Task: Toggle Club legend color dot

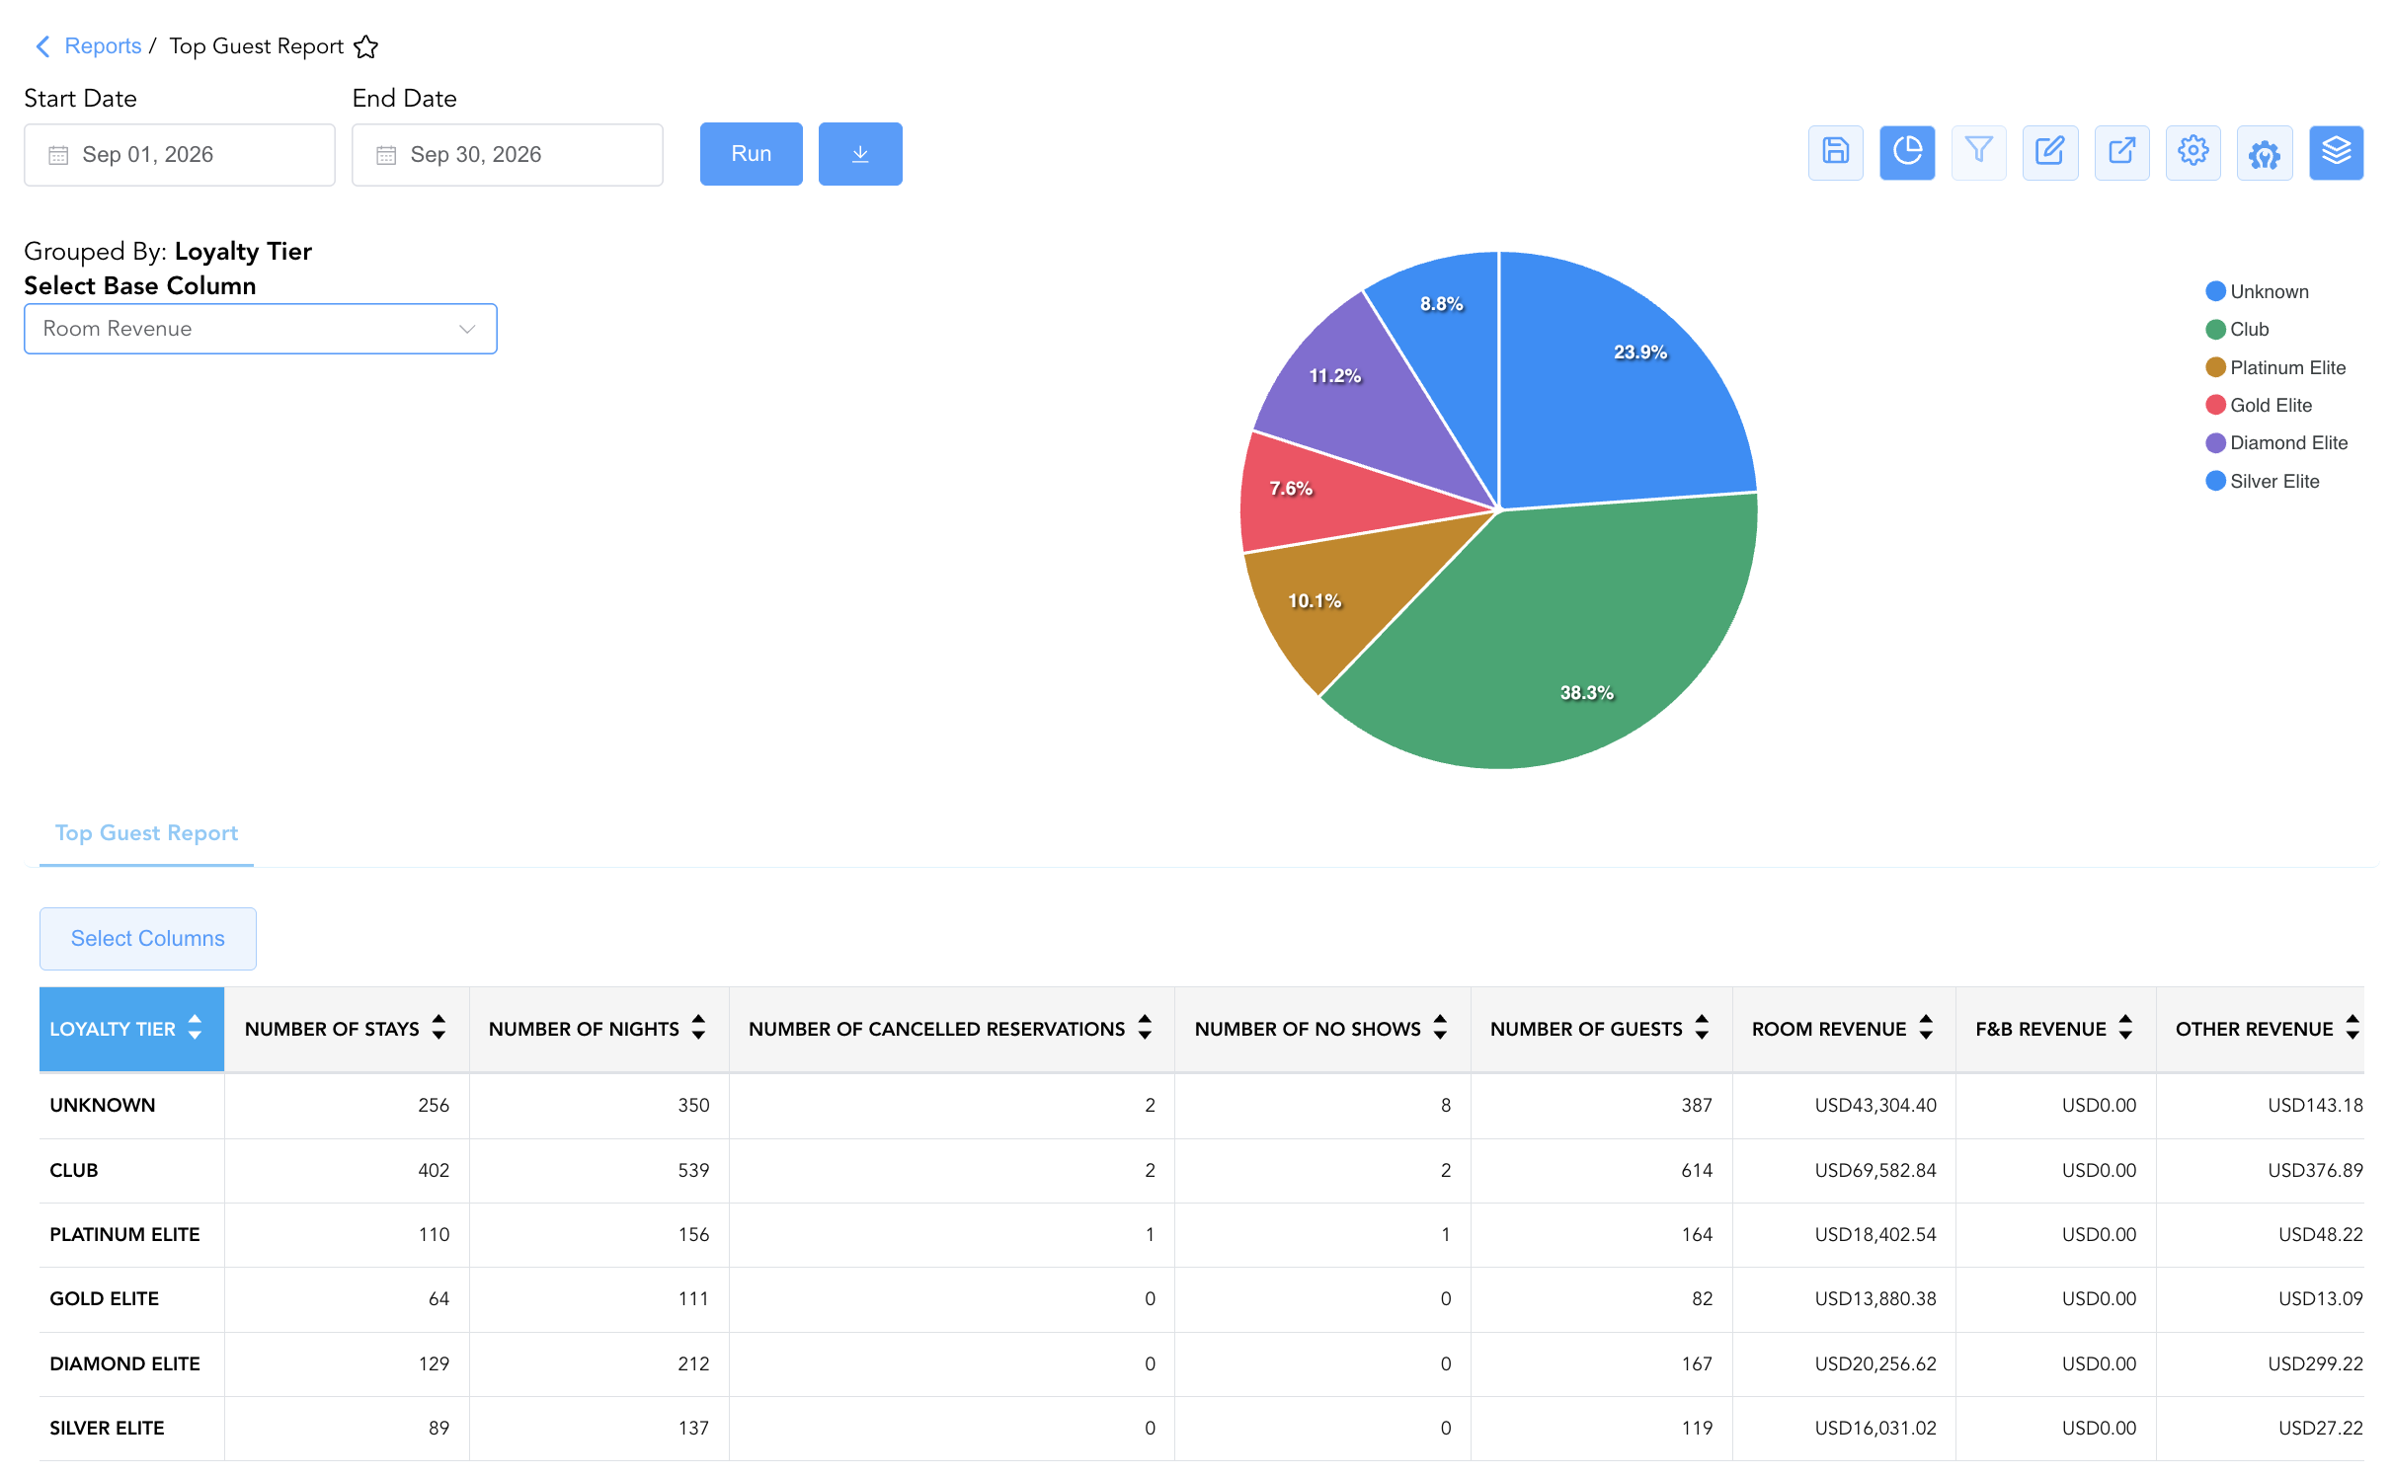Action: [2215, 330]
